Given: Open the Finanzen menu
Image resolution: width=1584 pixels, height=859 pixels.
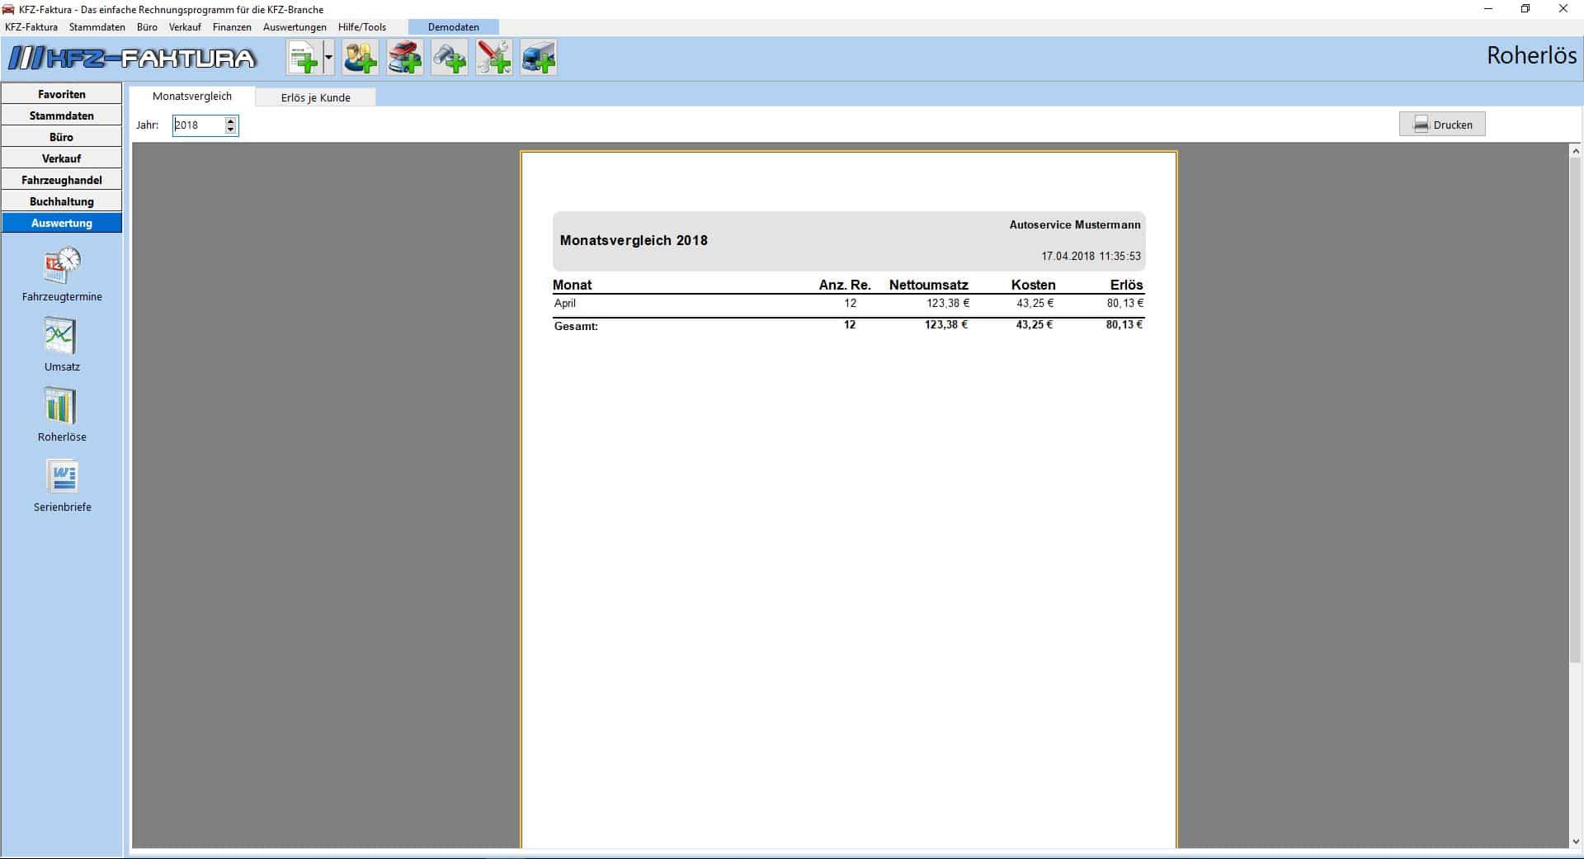Looking at the screenshot, I should tap(232, 27).
